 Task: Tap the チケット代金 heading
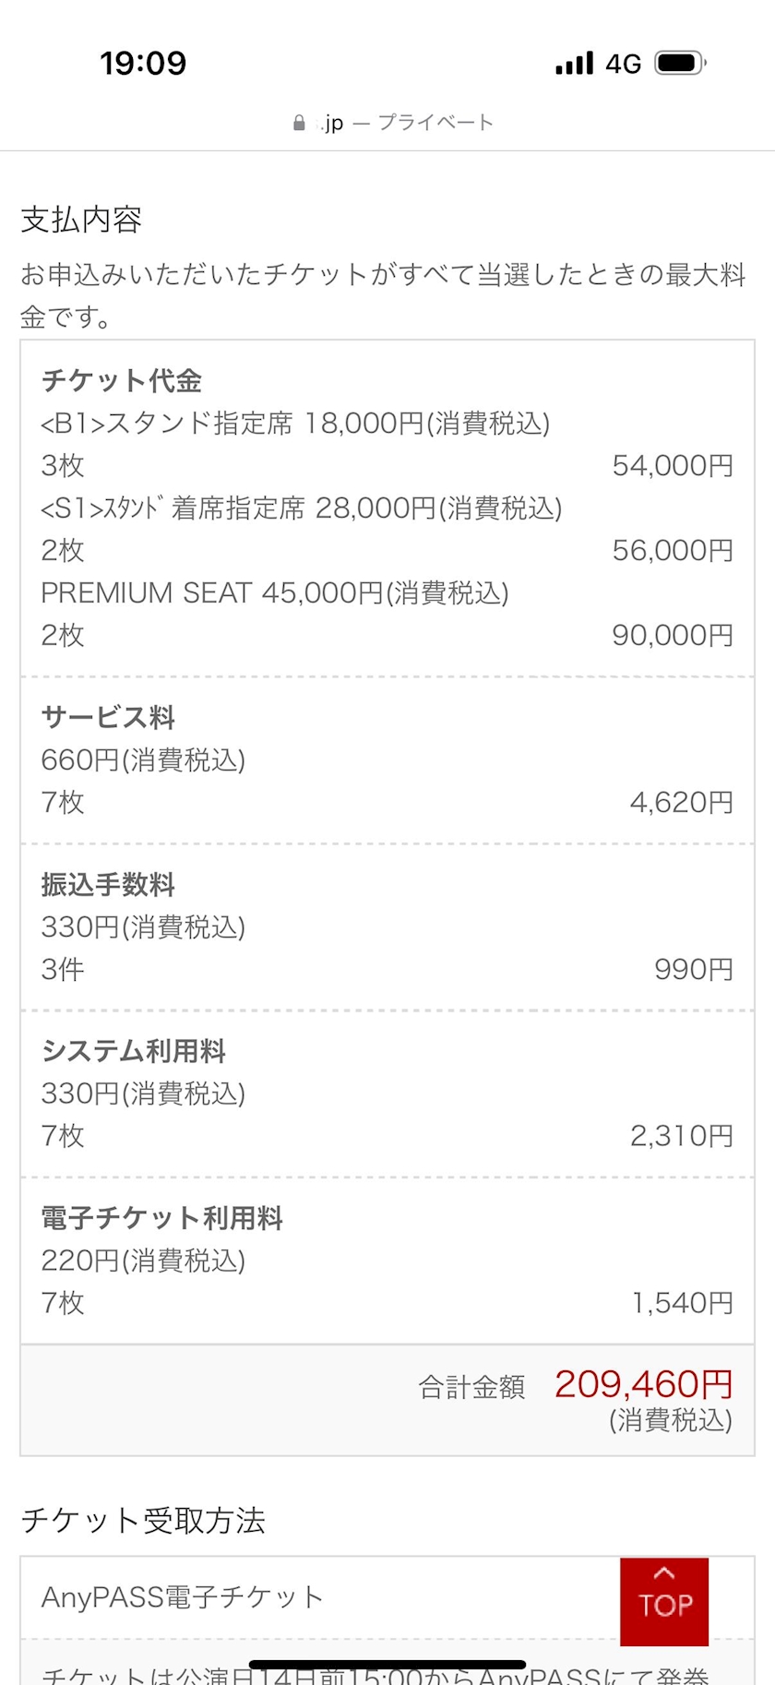point(121,380)
